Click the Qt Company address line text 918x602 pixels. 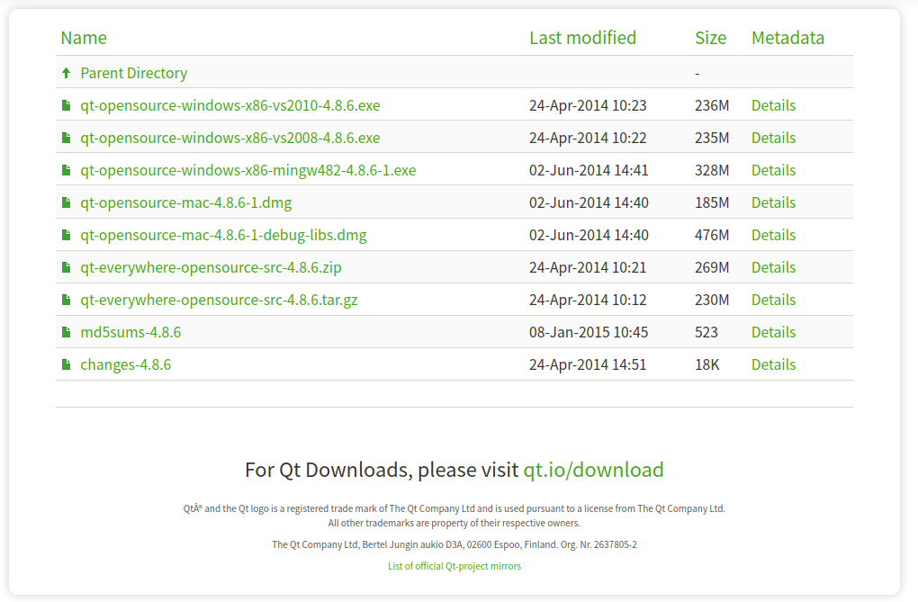pos(454,544)
